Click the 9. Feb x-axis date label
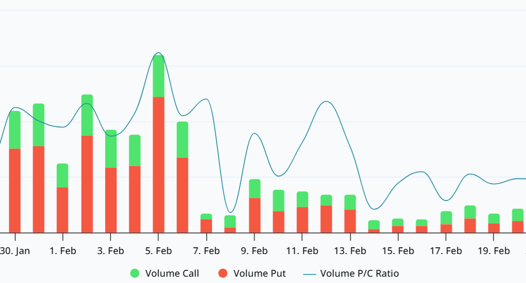 [x=255, y=251]
